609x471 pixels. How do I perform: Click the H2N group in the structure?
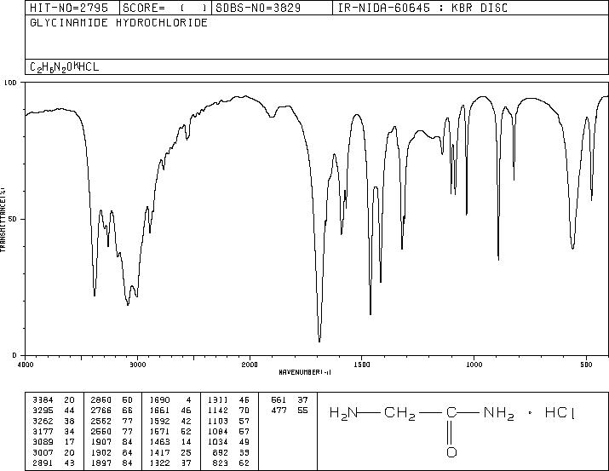tap(343, 413)
